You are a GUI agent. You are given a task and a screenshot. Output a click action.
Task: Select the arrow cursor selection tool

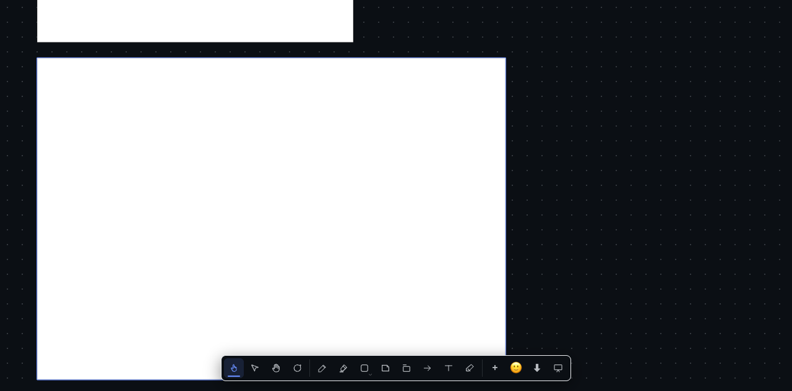(x=255, y=368)
